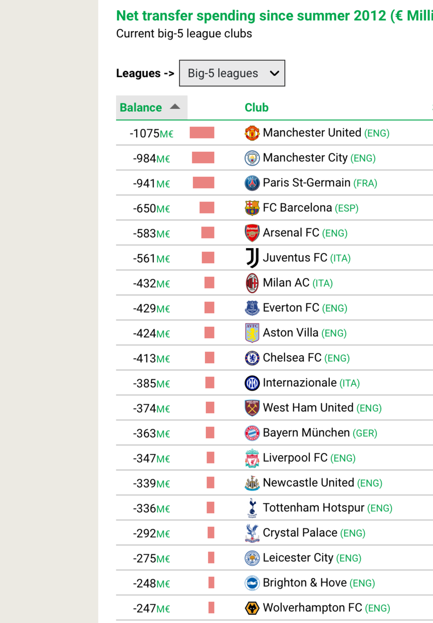Image resolution: width=433 pixels, height=623 pixels.
Task: Toggle the Balance sort arrow
Action: click(175, 107)
